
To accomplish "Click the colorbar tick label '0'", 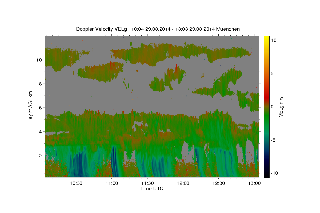I will [272, 107].
